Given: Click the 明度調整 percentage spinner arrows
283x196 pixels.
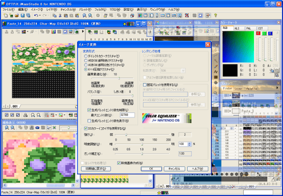Looking at the screenshot, I should [189, 144].
